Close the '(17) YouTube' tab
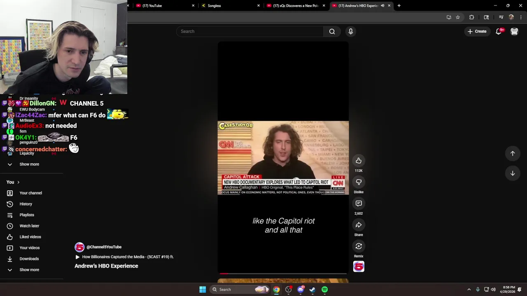The width and height of the screenshot is (527, 296). (x=193, y=6)
